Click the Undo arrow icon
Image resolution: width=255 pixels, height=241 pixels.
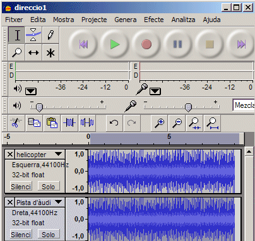[114, 123]
